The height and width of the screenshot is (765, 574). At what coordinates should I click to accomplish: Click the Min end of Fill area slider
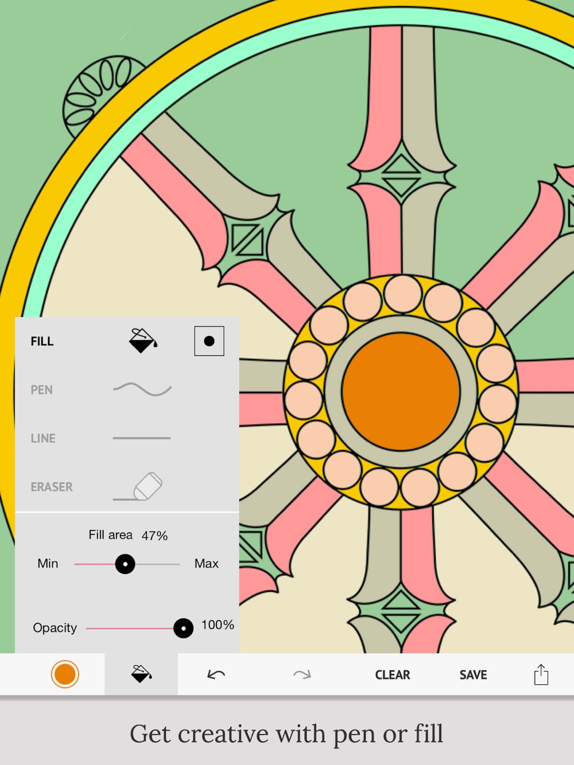(x=48, y=564)
